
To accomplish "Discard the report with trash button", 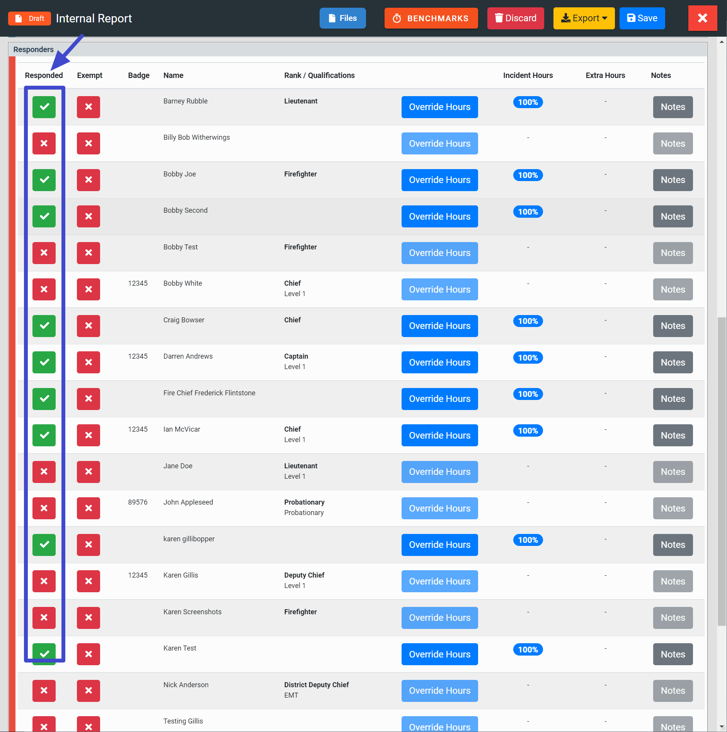I will (515, 18).
